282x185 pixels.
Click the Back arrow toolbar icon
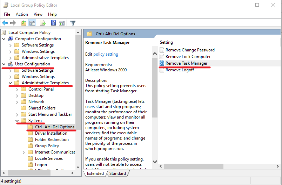(5, 23)
